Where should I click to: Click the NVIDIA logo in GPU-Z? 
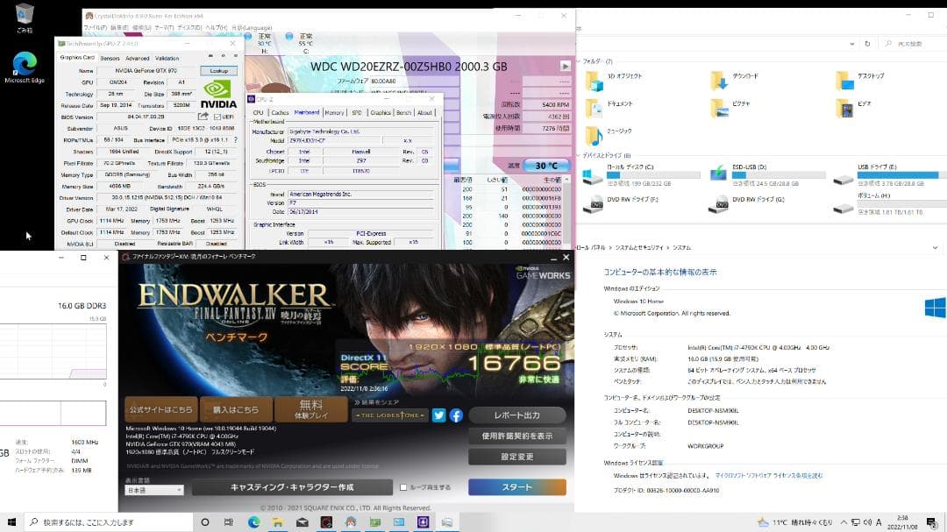tap(217, 90)
